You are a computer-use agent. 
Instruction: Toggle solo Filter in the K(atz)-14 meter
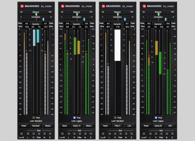pyautogui.click(x=80, y=134)
